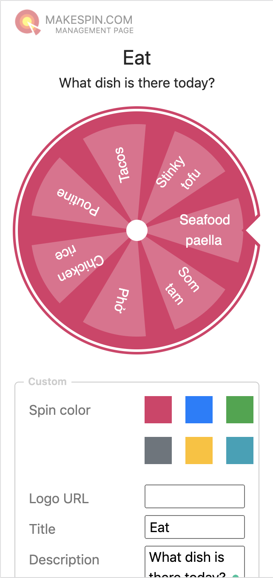
Task: Click the Description text box
Action: (x=194, y=561)
